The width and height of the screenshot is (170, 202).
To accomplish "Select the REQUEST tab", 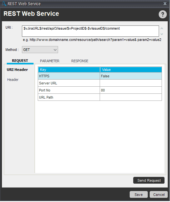I will [x=20, y=61].
